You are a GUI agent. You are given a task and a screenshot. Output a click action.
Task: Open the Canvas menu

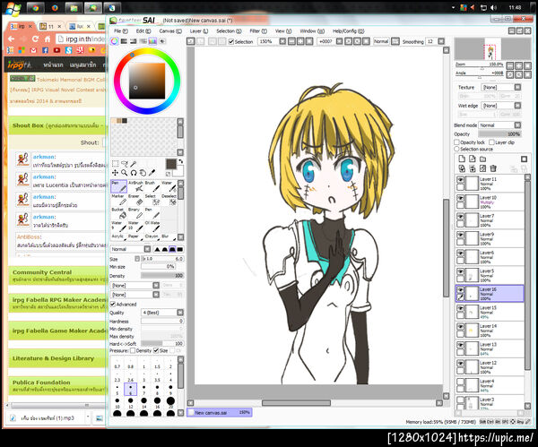[170, 31]
